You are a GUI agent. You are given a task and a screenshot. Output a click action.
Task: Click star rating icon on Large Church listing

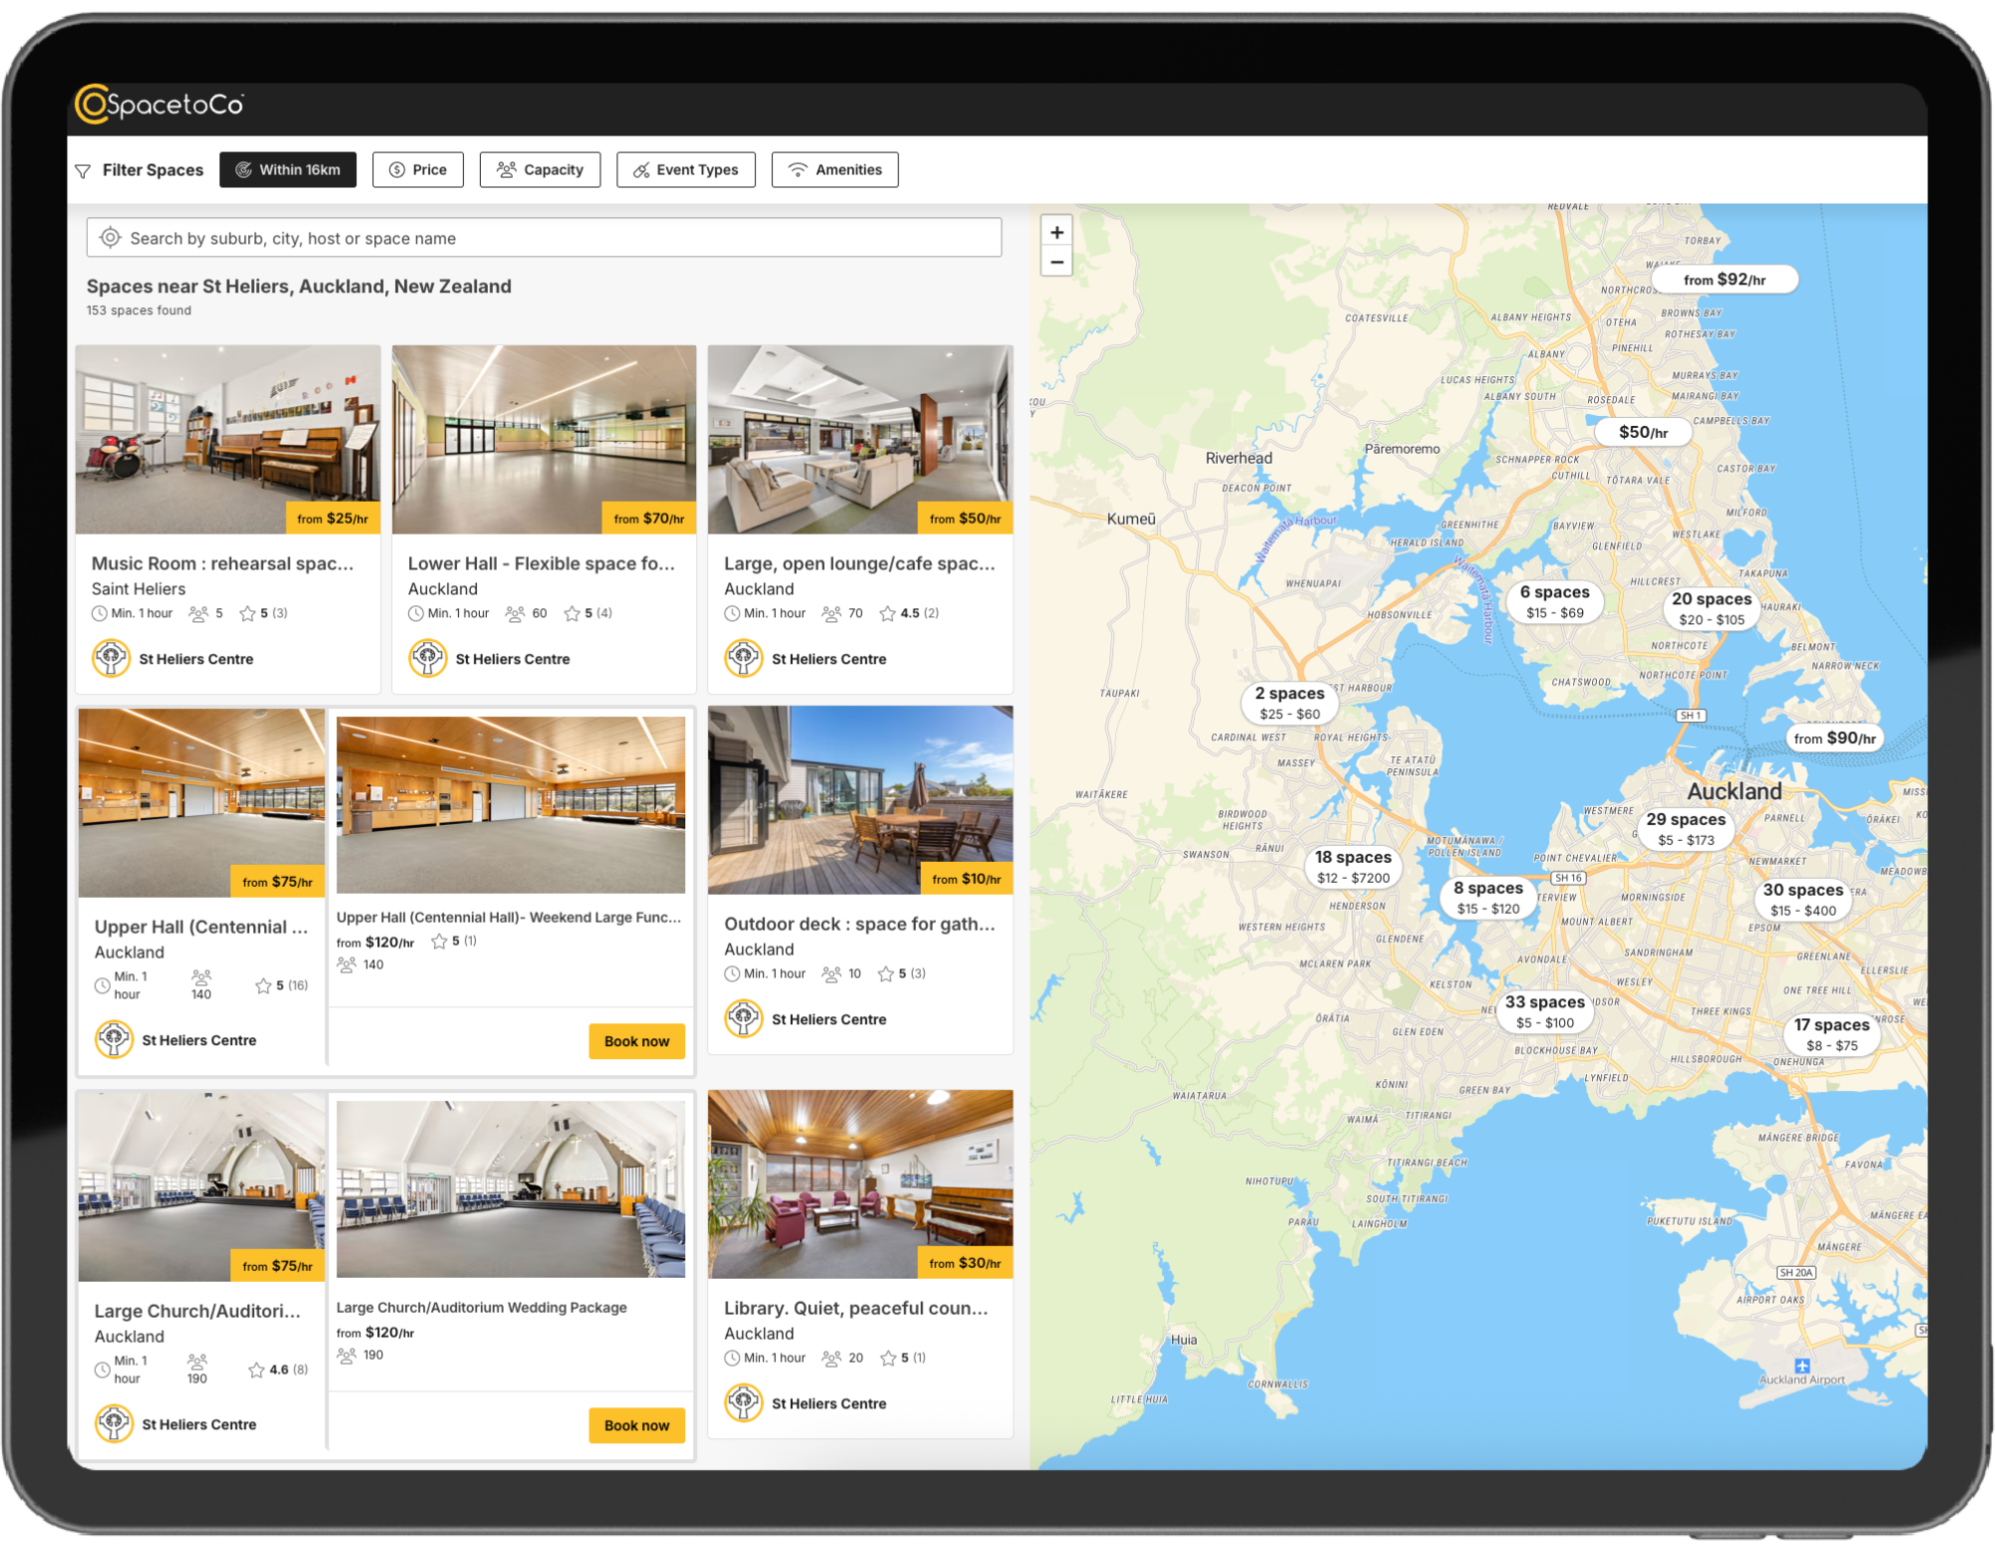(256, 1369)
